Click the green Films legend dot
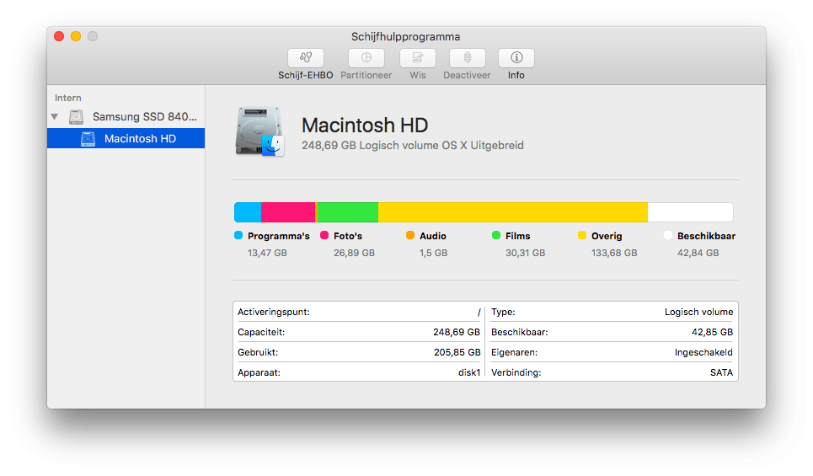Viewport: 813px width, 476px height. click(x=496, y=235)
